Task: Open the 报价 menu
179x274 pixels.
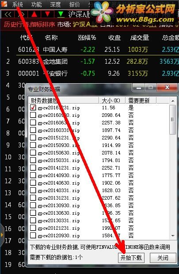Action: coord(75,4)
